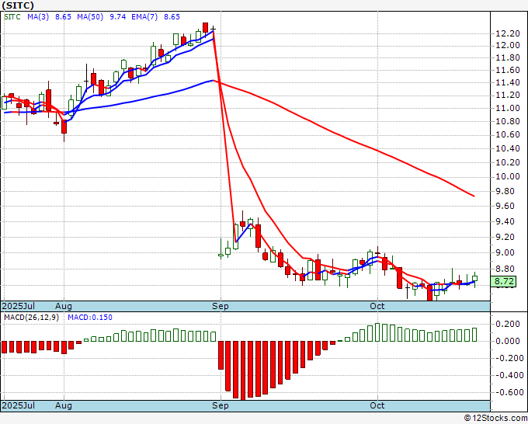This screenshot has height=424, width=528.
Task: Click the SITC ticker symbol title
Action: (16, 4)
